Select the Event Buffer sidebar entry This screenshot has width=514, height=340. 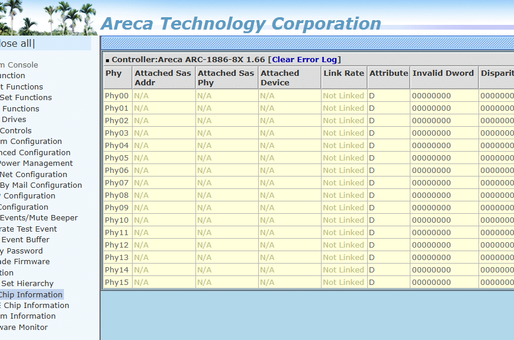pyautogui.click(x=25, y=240)
